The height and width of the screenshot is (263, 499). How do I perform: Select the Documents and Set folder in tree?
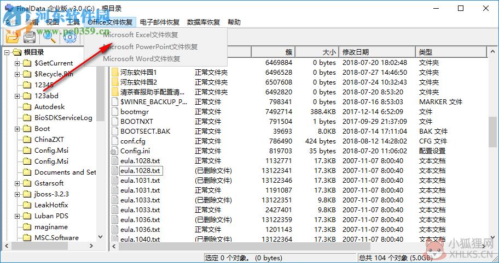point(65,172)
